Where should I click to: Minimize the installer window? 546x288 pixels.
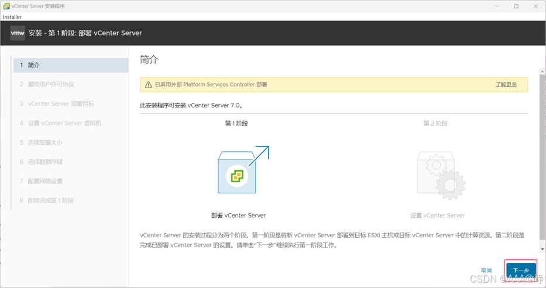pyautogui.click(x=497, y=6)
